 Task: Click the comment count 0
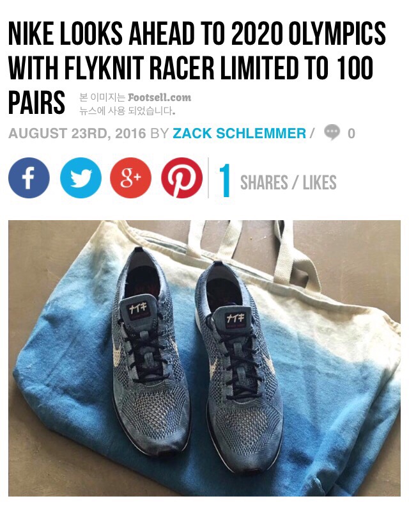click(x=351, y=134)
